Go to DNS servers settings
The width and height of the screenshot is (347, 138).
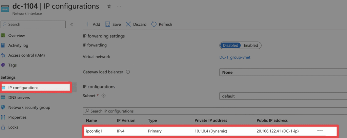click(x=19, y=98)
